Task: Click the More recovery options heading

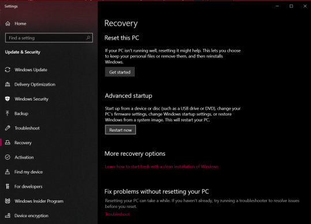Action: coord(135,153)
